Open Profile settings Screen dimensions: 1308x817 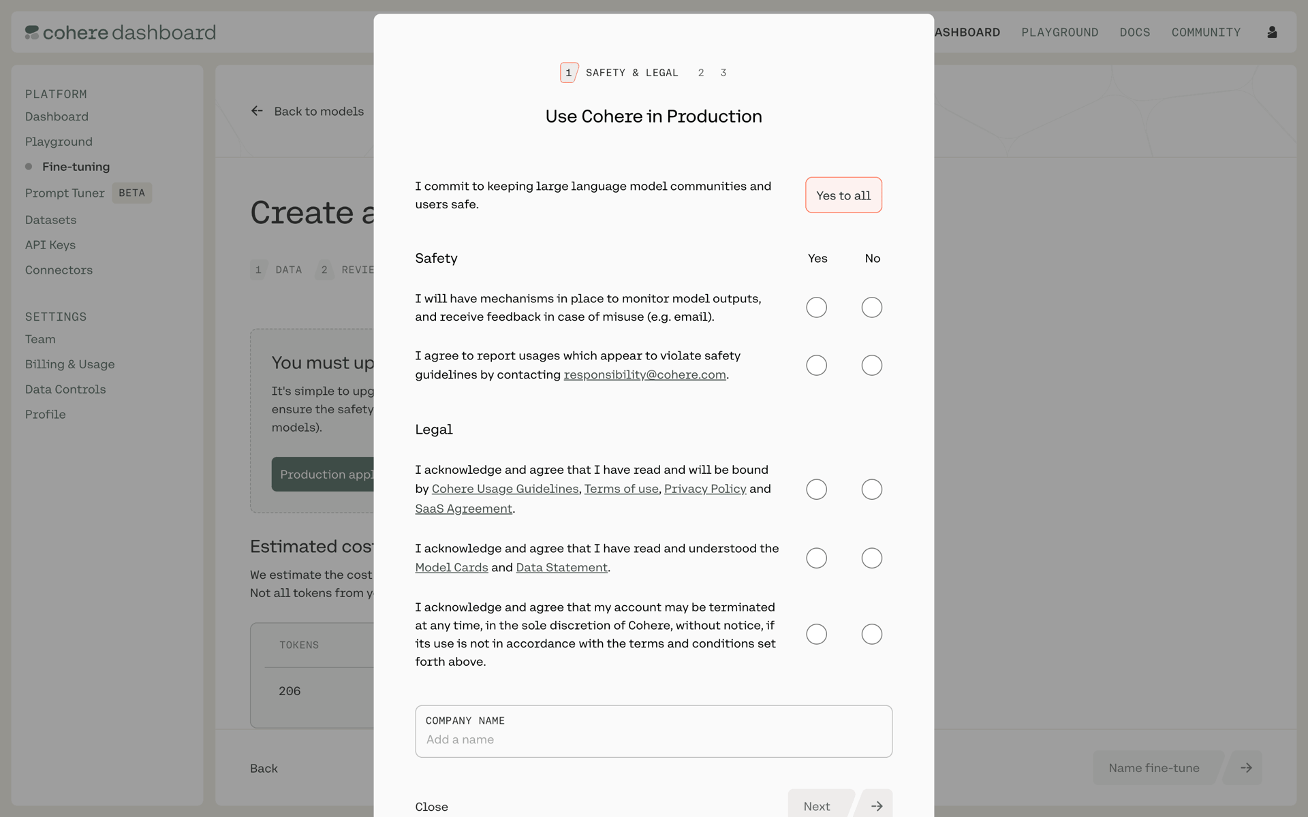(x=45, y=415)
